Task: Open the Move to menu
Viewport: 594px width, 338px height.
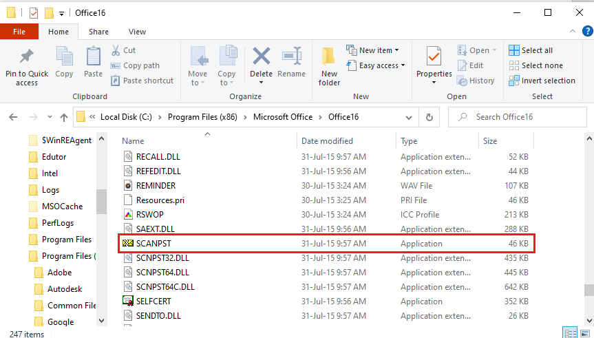Action: pyautogui.click(x=198, y=66)
